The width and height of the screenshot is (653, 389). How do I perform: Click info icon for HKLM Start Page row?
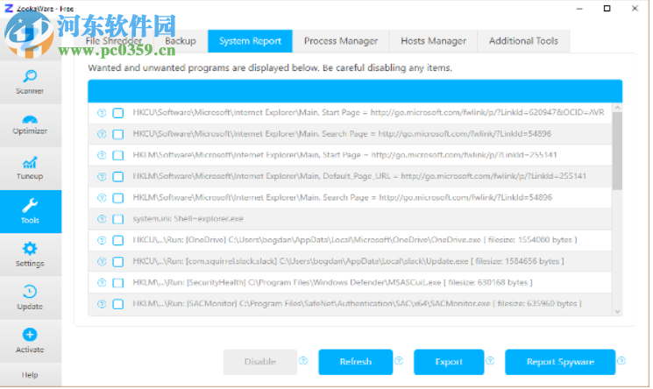[x=102, y=155]
